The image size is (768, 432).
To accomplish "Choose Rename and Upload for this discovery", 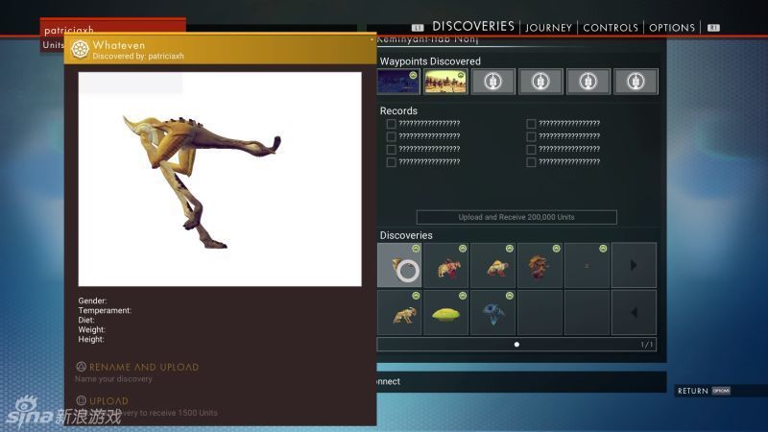I will pyautogui.click(x=144, y=367).
